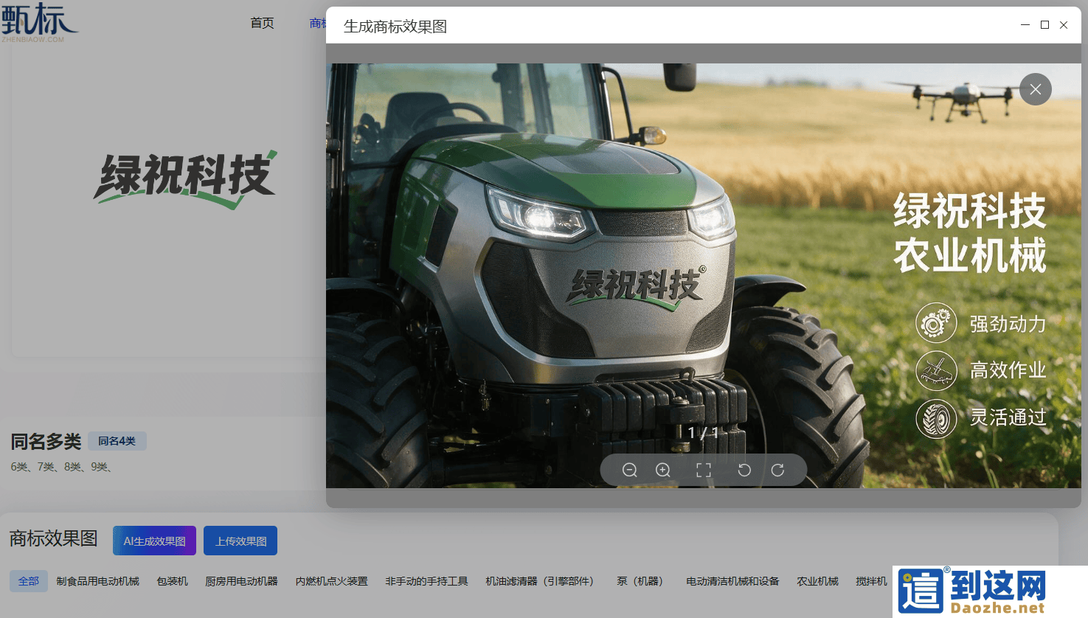Image resolution: width=1088 pixels, height=618 pixels.
Task: Zoom out the preview image
Action: point(629,471)
